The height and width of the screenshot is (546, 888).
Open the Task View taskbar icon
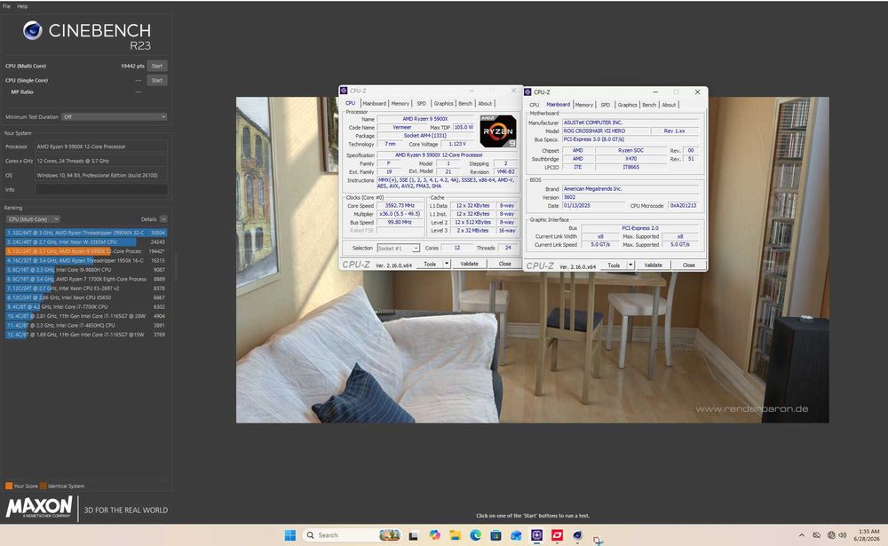pyautogui.click(x=414, y=535)
